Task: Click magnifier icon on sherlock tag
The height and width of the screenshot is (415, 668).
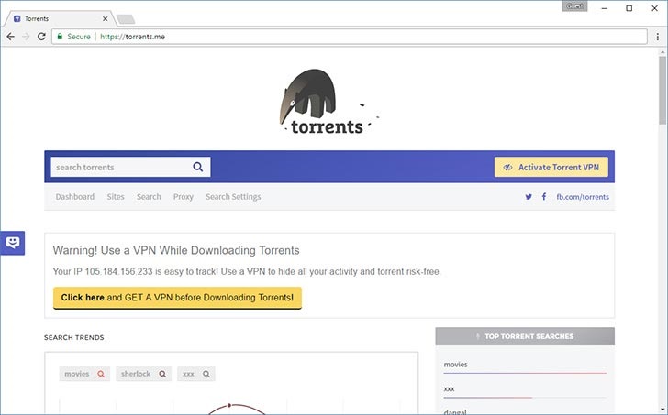Action: tap(162, 374)
